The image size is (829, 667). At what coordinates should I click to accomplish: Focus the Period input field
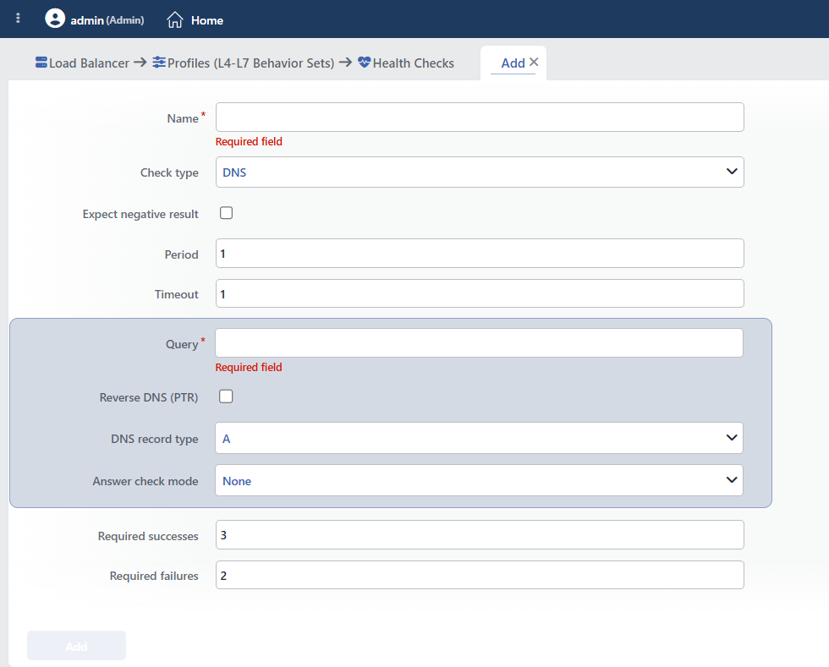pyautogui.click(x=480, y=253)
